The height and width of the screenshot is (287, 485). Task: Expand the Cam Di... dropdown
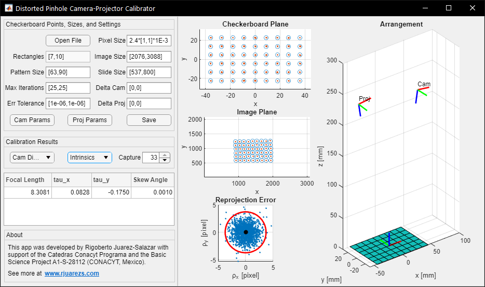coord(32,158)
